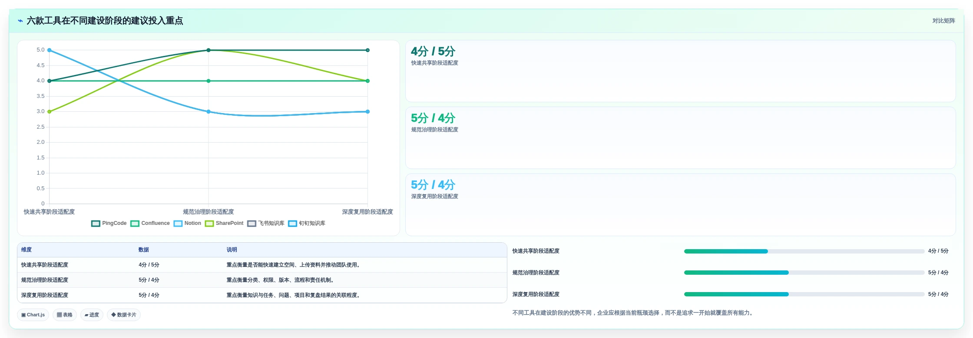973x338 pixels.
Task: Click the 表格 tag chip
Action: [x=65, y=315]
